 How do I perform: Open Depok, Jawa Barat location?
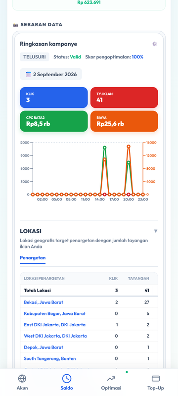pyautogui.click(x=44, y=347)
